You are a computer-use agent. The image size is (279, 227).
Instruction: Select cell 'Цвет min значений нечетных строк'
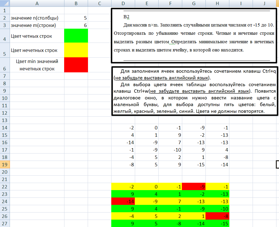37,65
